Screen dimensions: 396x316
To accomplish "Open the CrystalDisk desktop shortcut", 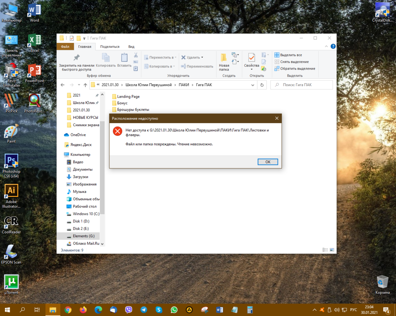I will point(382,12).
